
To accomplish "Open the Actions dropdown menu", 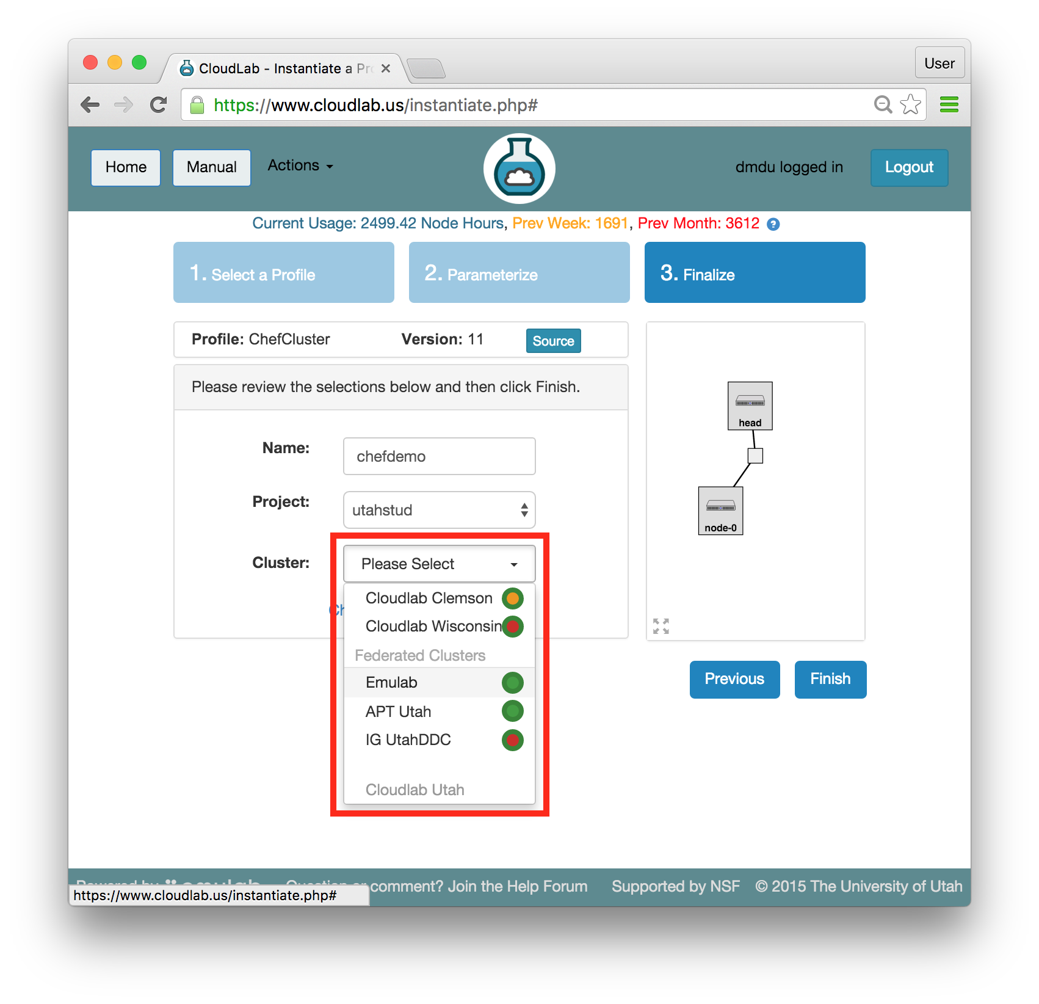I will tap(300, 166).
